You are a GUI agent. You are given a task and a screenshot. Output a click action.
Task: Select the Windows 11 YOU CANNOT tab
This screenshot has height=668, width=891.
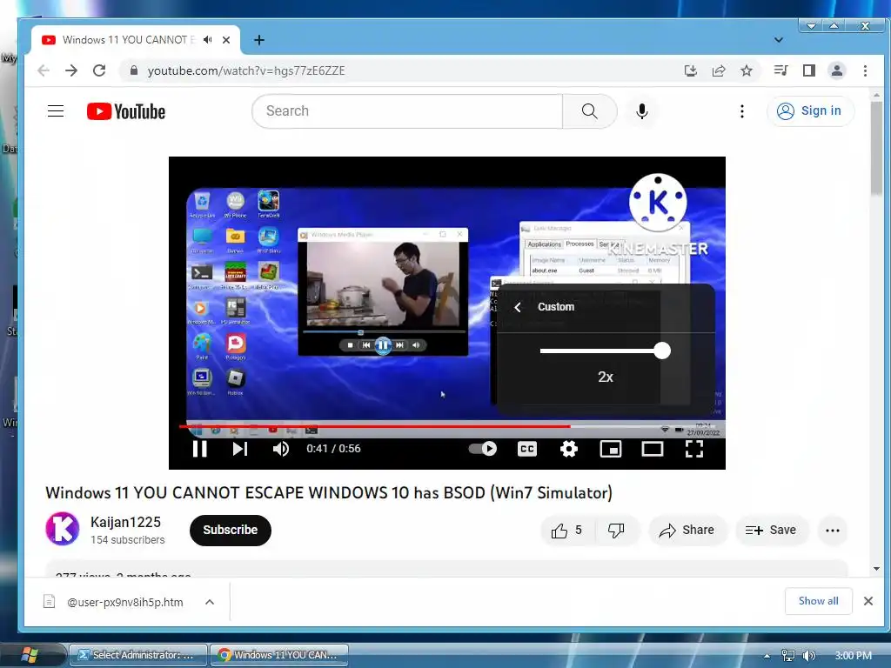135,40
